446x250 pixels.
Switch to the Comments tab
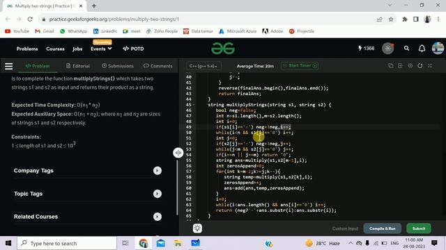coord(158,66)
